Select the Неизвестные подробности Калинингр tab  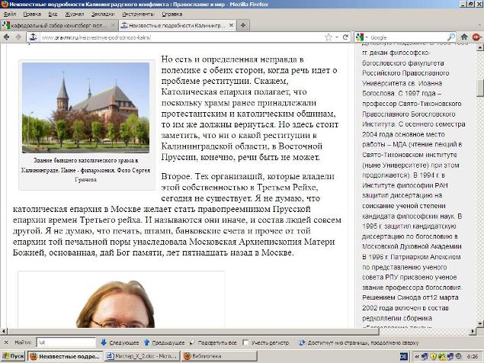[177, 25]
